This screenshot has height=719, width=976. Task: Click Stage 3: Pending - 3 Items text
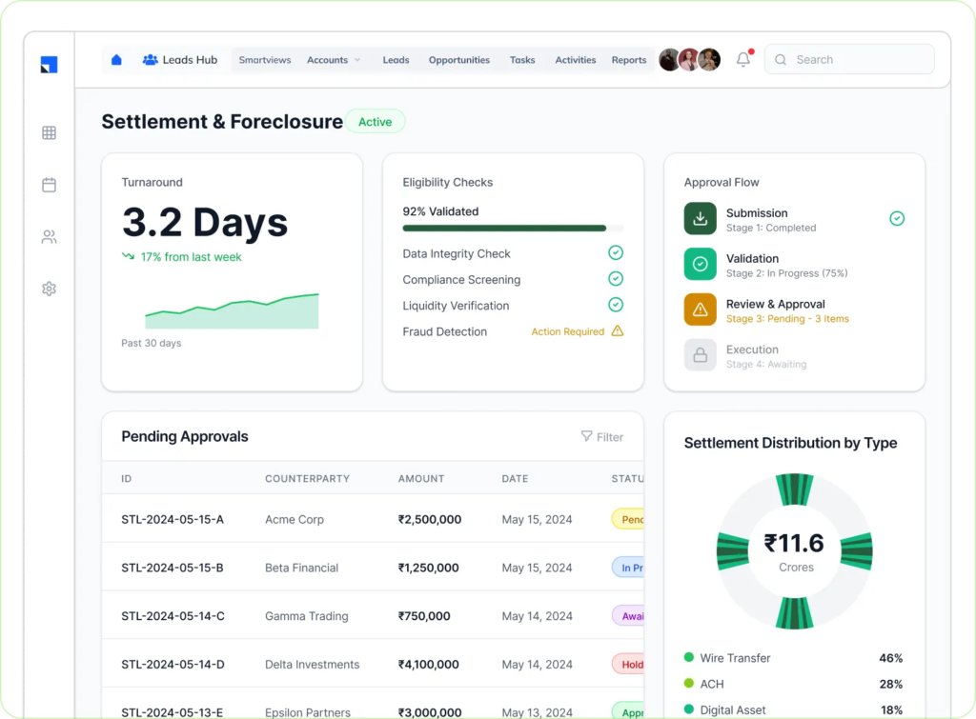pos(787,318)
